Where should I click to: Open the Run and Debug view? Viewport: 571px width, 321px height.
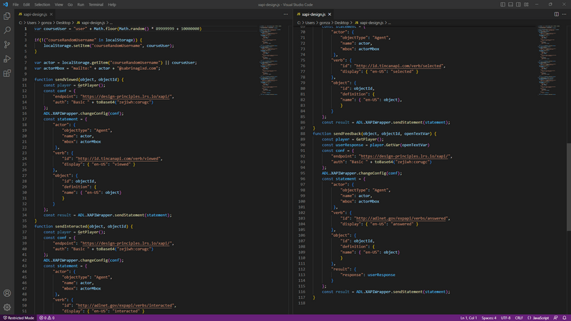[x=7, y=58]
